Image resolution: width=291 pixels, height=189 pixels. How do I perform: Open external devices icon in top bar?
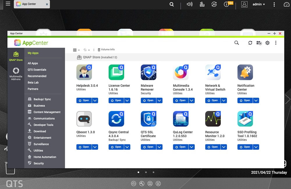click(x=214, y=4)
